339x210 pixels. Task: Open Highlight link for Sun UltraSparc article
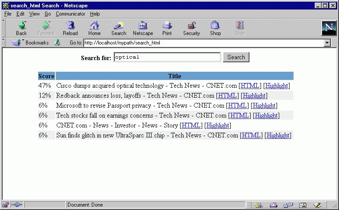coord(278,135)
